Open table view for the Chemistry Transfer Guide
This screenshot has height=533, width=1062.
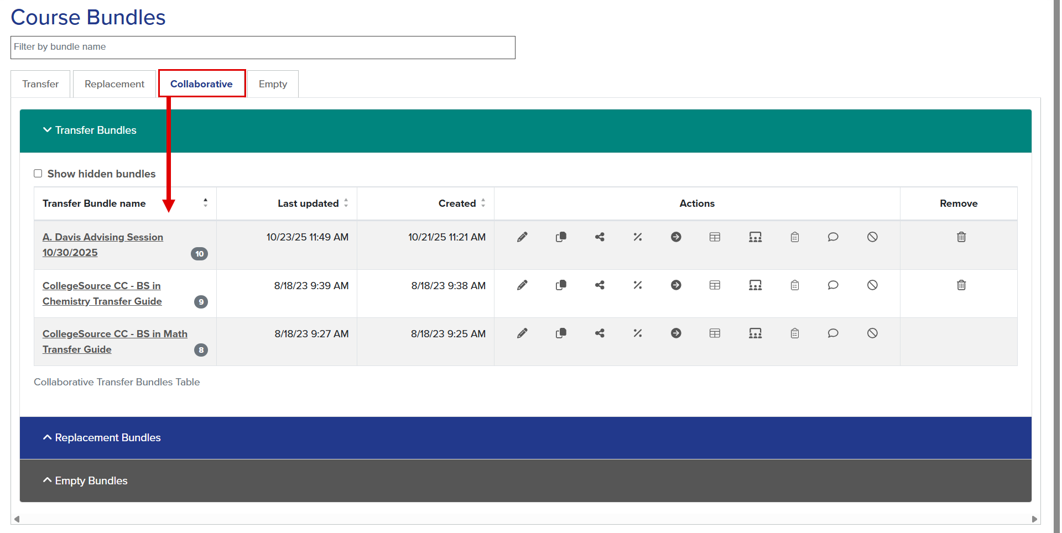(x=715, y=285)
